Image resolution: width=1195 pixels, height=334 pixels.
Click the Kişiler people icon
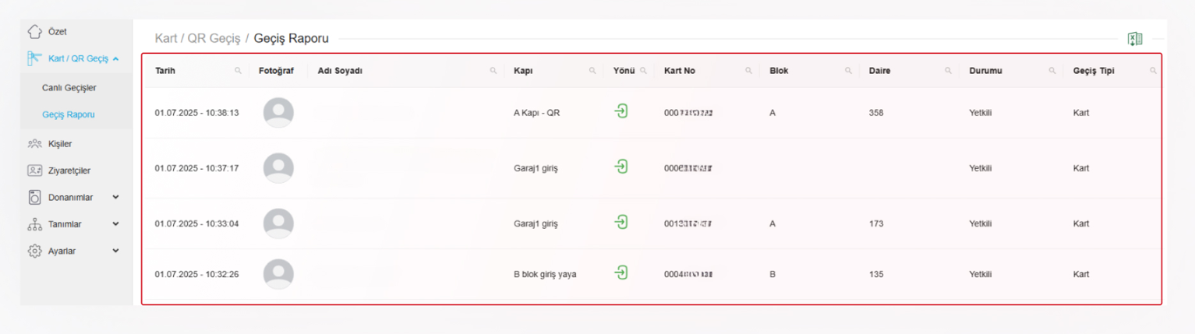coord(34,144)
